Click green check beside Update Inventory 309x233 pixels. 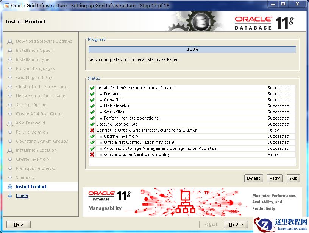[92, 137]
